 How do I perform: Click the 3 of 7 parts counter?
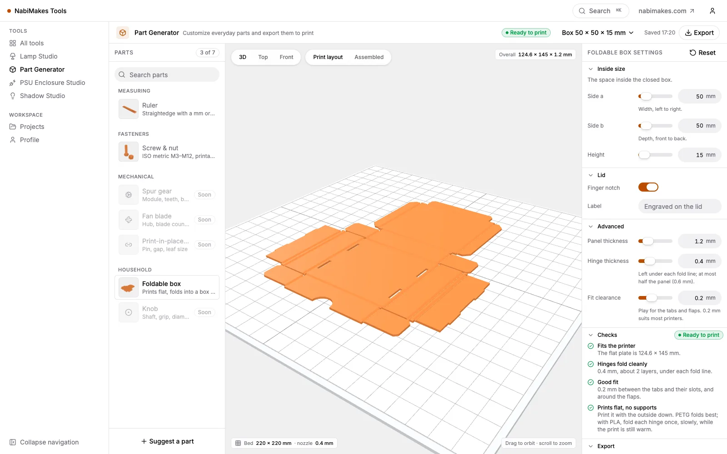(x=208, y=53)
